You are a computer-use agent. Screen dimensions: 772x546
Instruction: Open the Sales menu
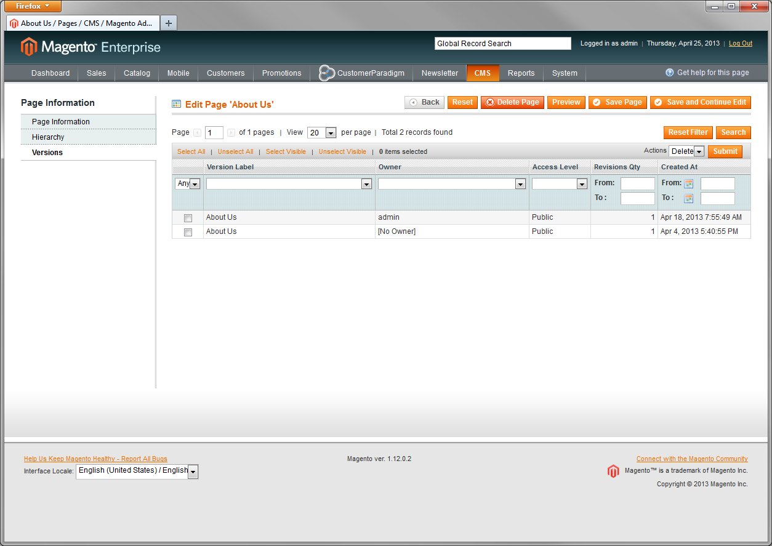click(97, 73)
